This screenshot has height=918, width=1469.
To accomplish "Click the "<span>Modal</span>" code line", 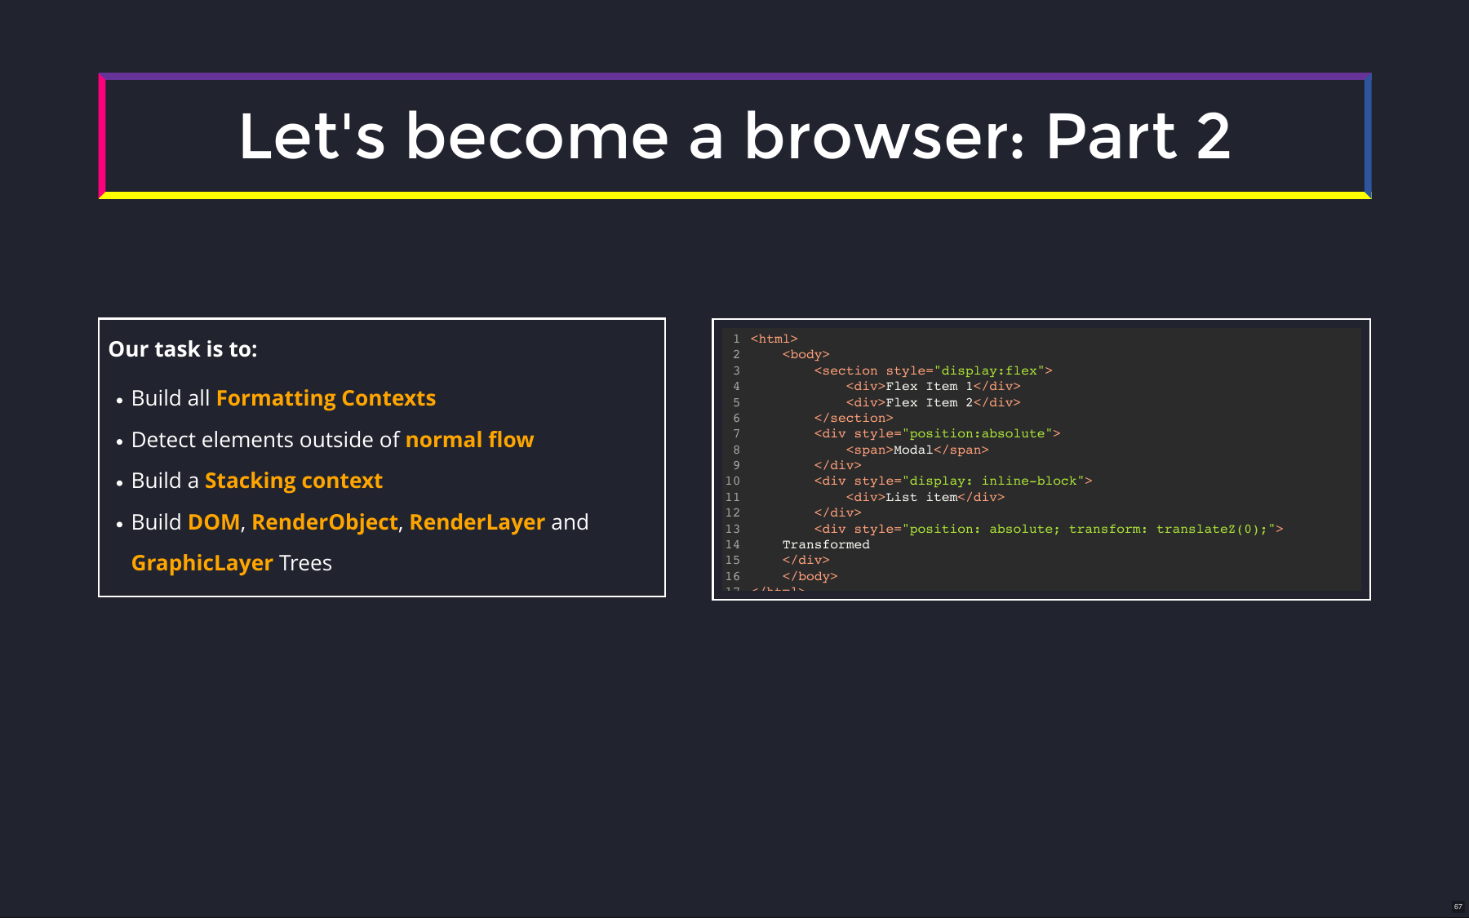I will click(x=917, y=450).
